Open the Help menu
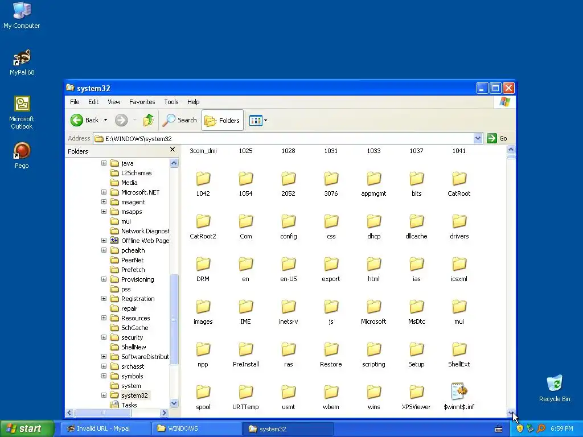Screen dimensions: 583x437 (x=193, y=102)
